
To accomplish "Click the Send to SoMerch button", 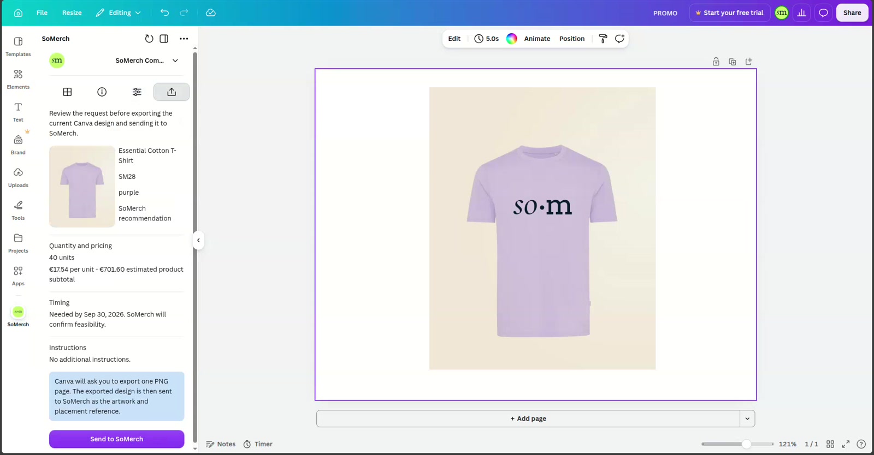I will [x=117, y=439].
